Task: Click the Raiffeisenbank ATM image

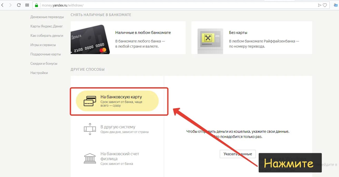Action: [210, 41]
